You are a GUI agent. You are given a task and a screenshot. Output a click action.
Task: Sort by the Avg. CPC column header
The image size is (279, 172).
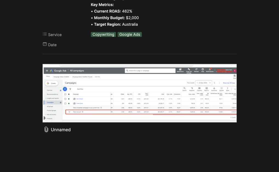(x=130, y=94)
